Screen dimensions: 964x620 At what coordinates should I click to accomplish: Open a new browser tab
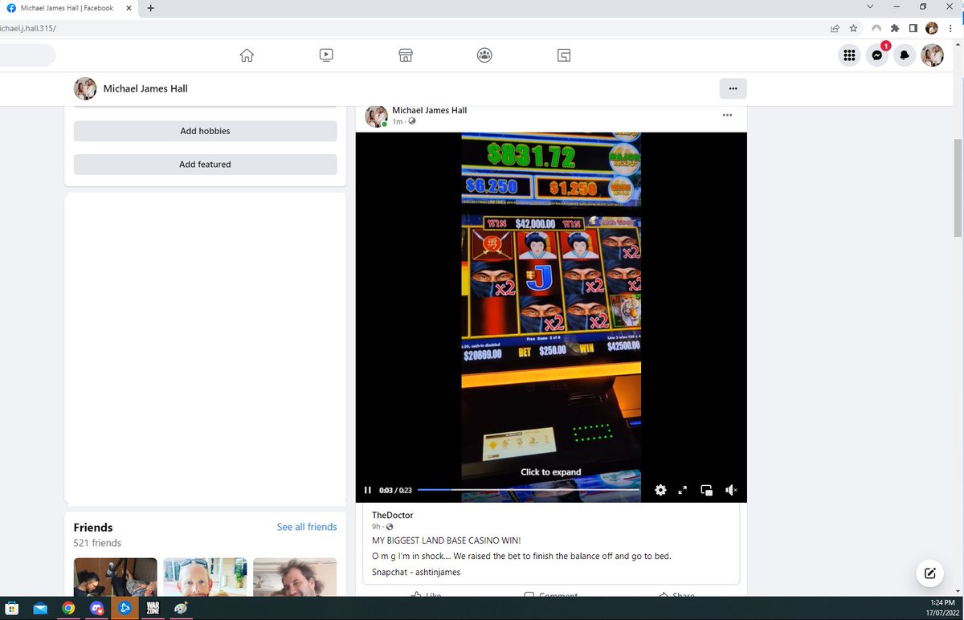click(x=150, y=8)
